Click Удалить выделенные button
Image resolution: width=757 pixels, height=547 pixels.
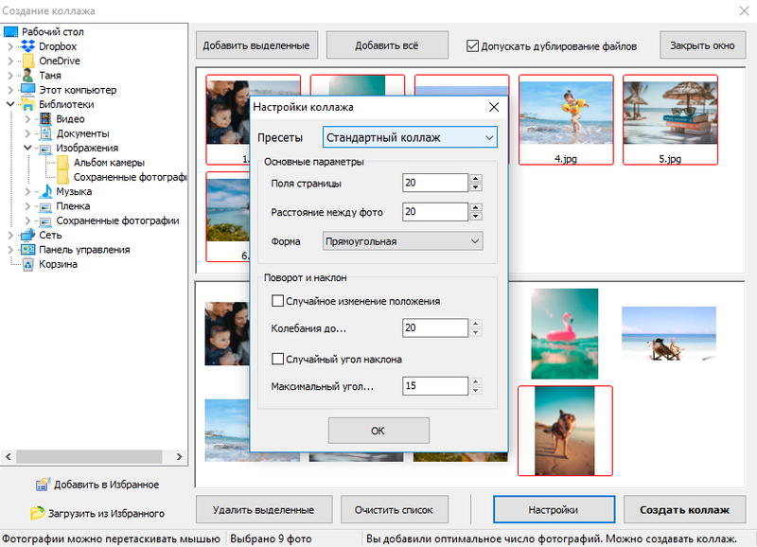click(x=264, y=509)
